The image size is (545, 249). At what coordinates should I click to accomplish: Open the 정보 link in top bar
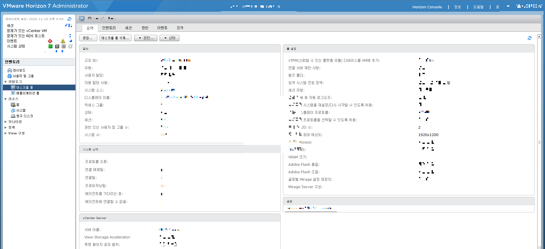pyautogui.click(x=458, y=7)
